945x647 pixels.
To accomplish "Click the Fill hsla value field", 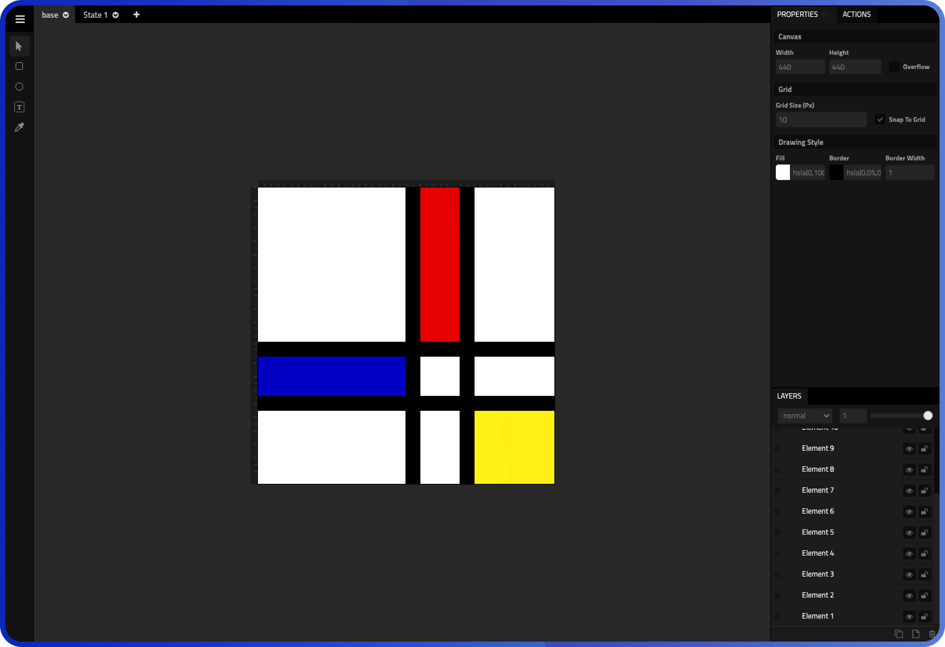I will tap(808, 173).
